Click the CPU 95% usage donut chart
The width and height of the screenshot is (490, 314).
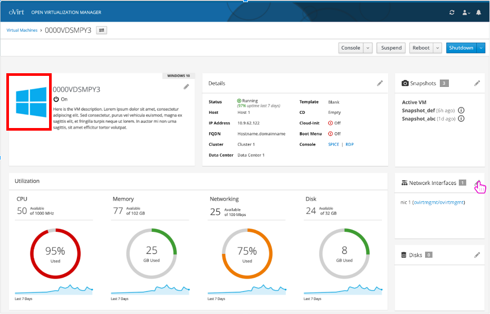point(55,253)
